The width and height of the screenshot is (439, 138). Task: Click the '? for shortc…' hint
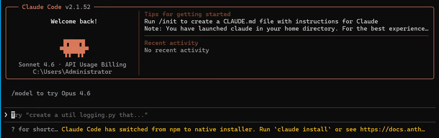(35, 129)
